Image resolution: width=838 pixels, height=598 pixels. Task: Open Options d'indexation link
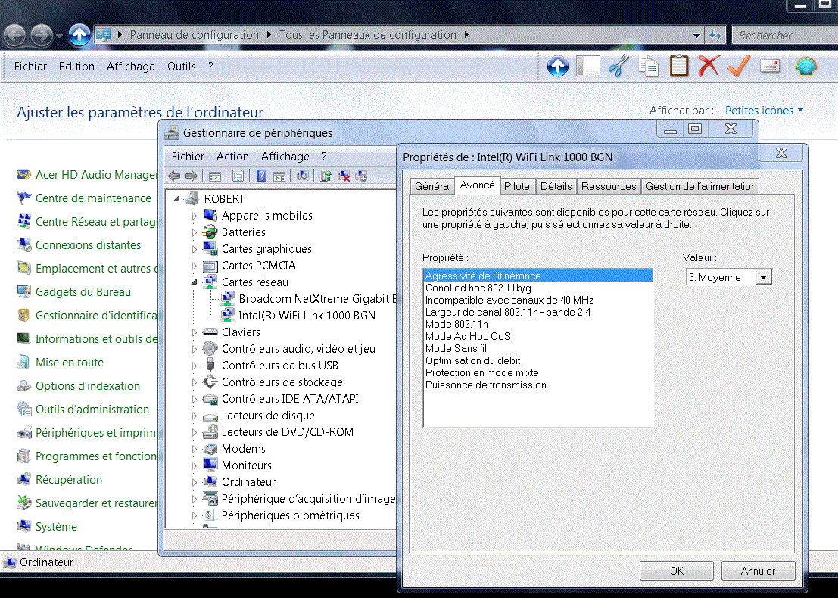pos(88,386)
